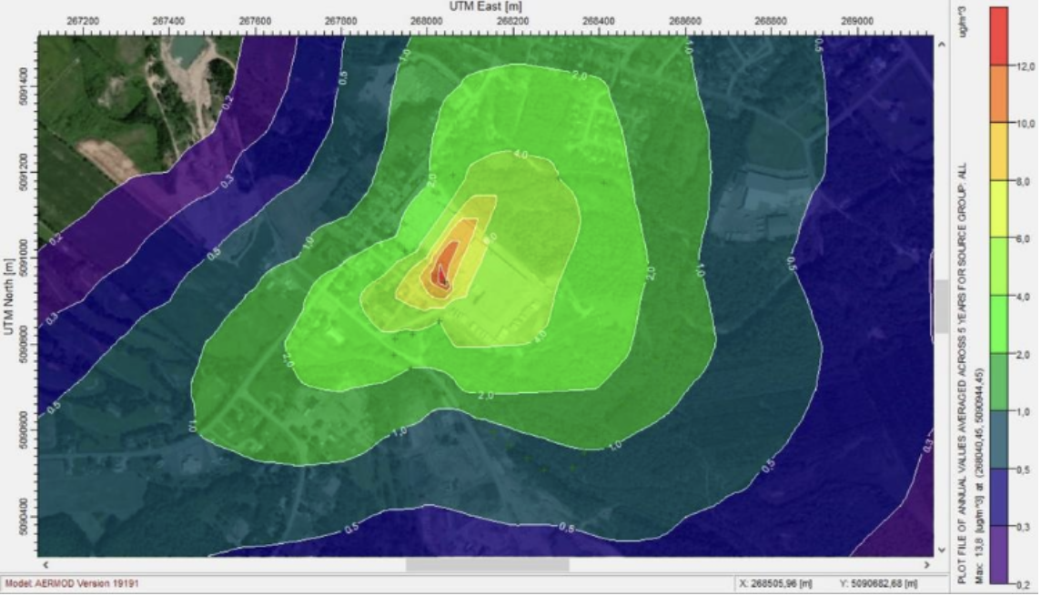Select the purple 0,2 legend color band
Screen dimensions: 1041x606
coord(999,556)
